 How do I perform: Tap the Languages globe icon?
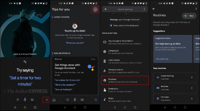pyautogui.click(x=105, y=52)
